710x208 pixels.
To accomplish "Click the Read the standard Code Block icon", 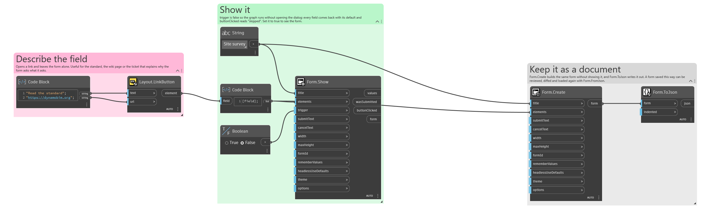I will click(x=22, y=82).
